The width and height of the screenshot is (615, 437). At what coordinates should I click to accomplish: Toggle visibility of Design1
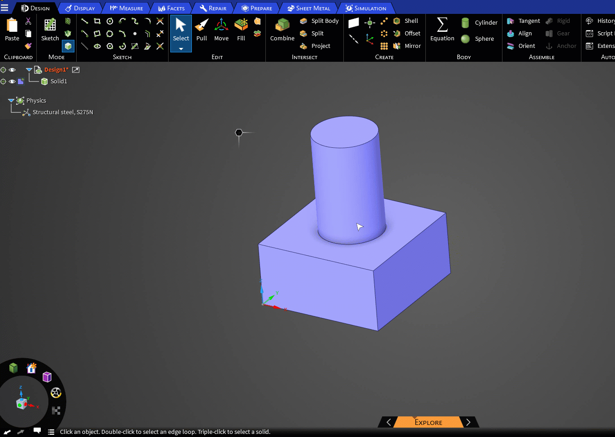[x=12, y=69]
